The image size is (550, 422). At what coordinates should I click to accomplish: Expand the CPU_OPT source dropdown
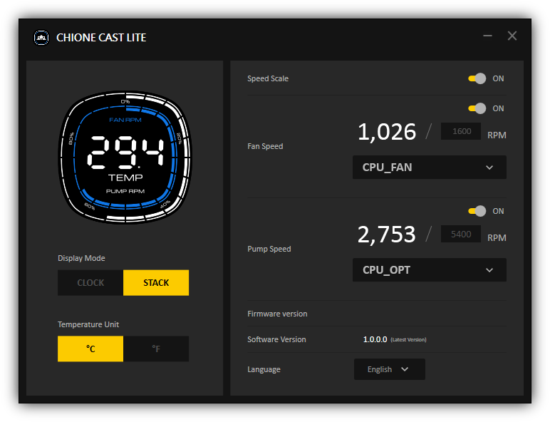click(x=429, y=270)
